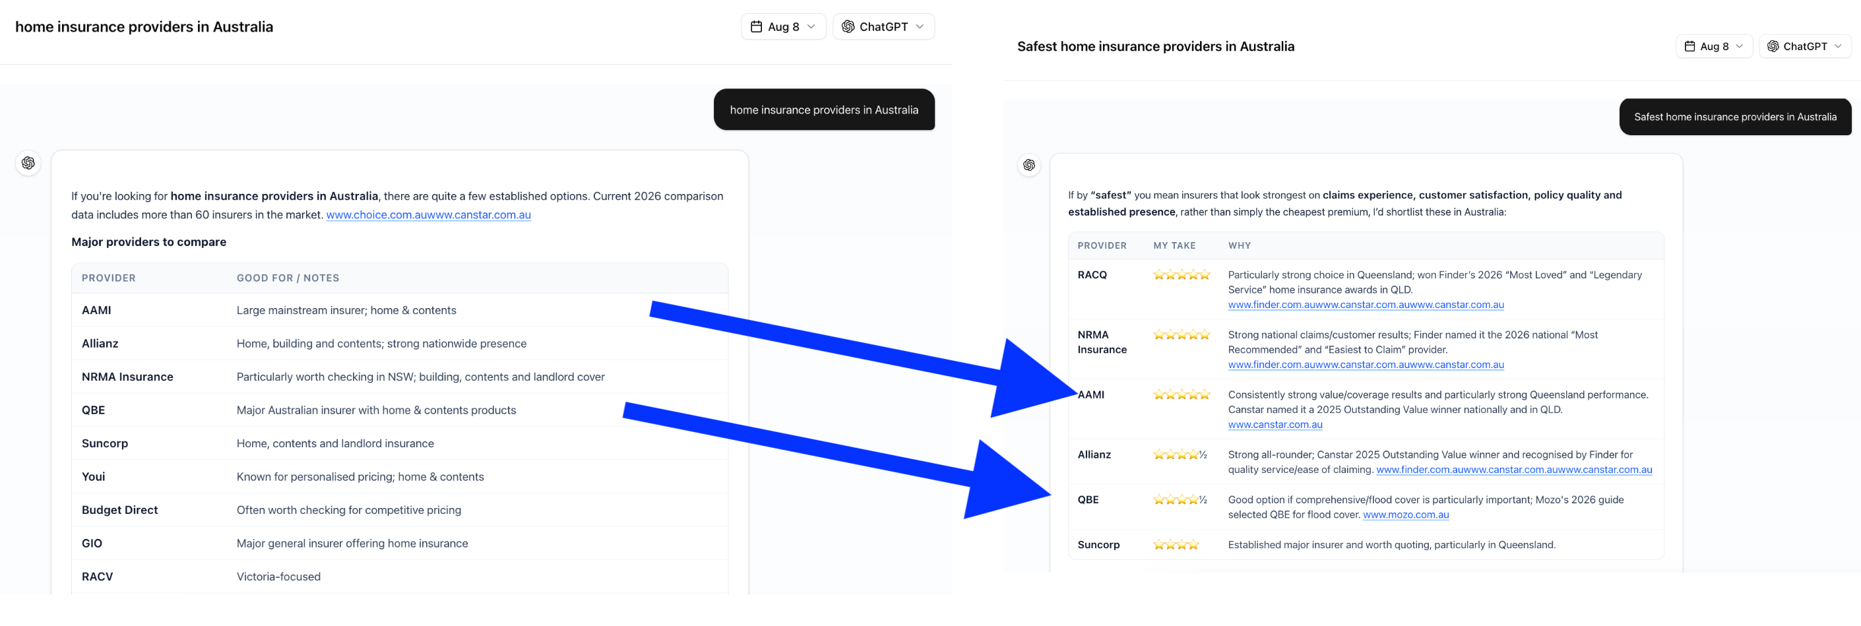Click calendar icon in left panel date selector
The width and height of the screenshot is (1861, 626).
coord(757,26)
